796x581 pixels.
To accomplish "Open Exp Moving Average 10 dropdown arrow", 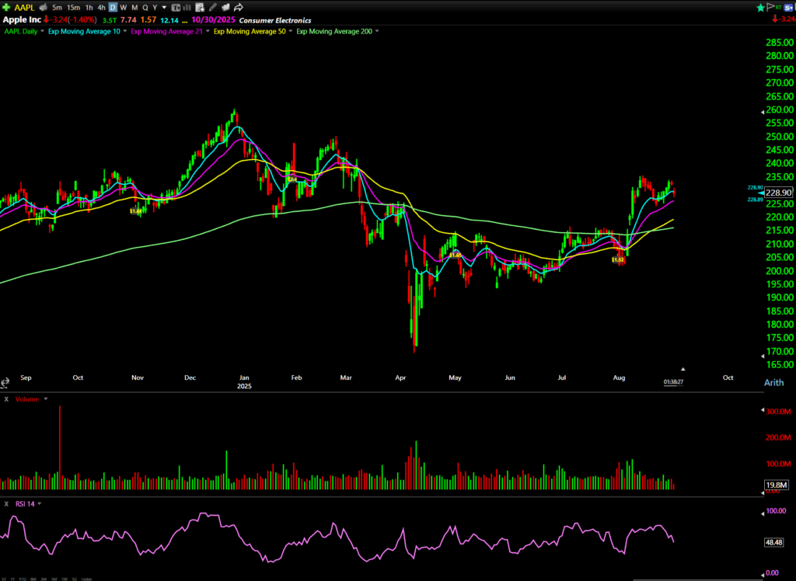I will [125, 32].
